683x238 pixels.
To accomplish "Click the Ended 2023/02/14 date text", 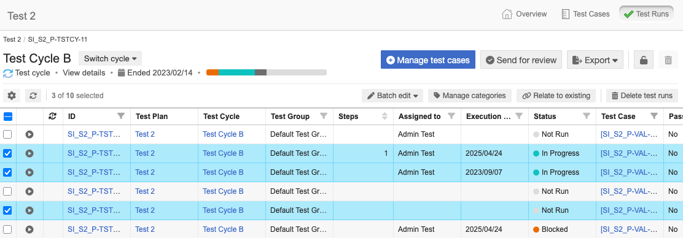I will click(160, 73).
